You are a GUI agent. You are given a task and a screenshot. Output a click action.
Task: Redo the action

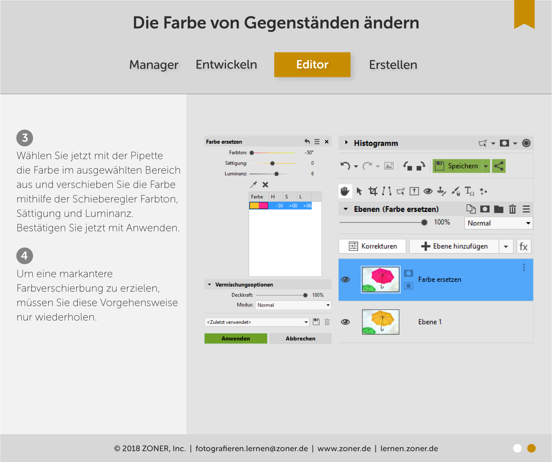point(367,166)
